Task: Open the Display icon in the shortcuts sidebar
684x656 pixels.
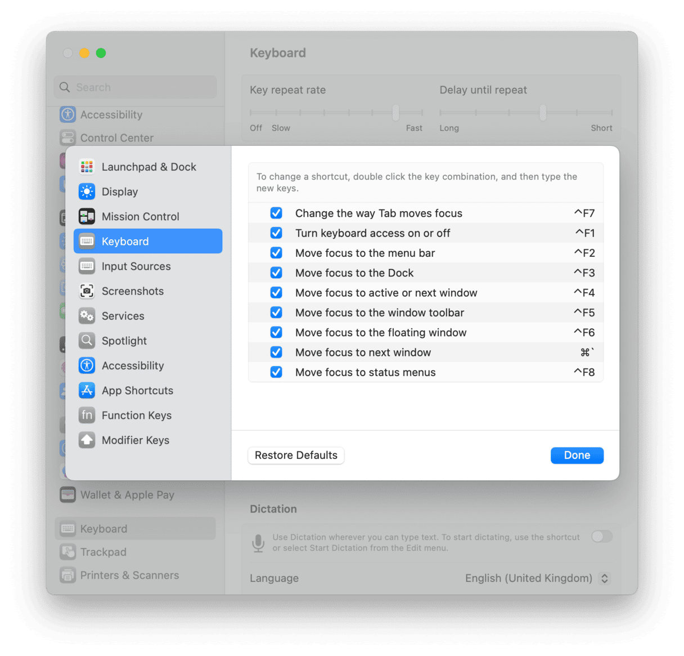Action: pyautogui.click(x=87, y=191)
